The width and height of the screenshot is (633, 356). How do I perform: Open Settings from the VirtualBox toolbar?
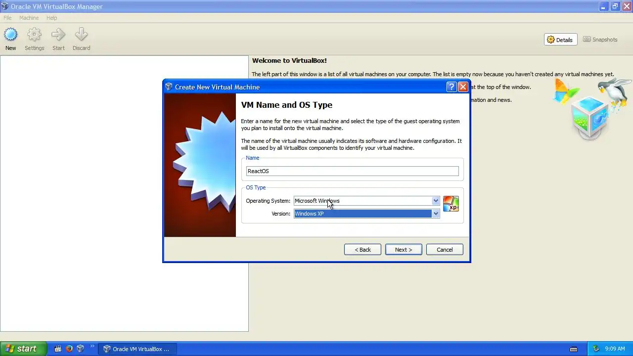point(35,40)
